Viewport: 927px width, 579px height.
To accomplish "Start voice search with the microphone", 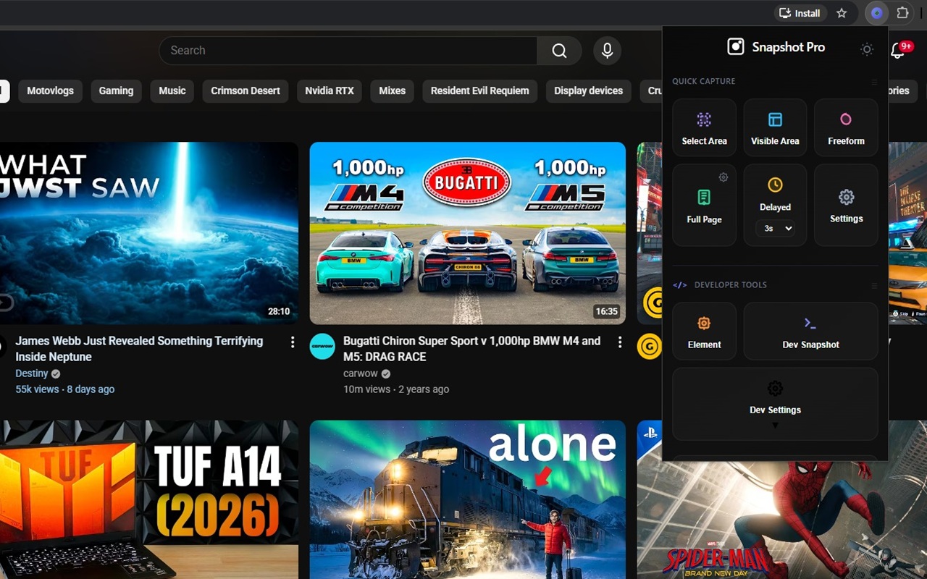I will 607,51.
